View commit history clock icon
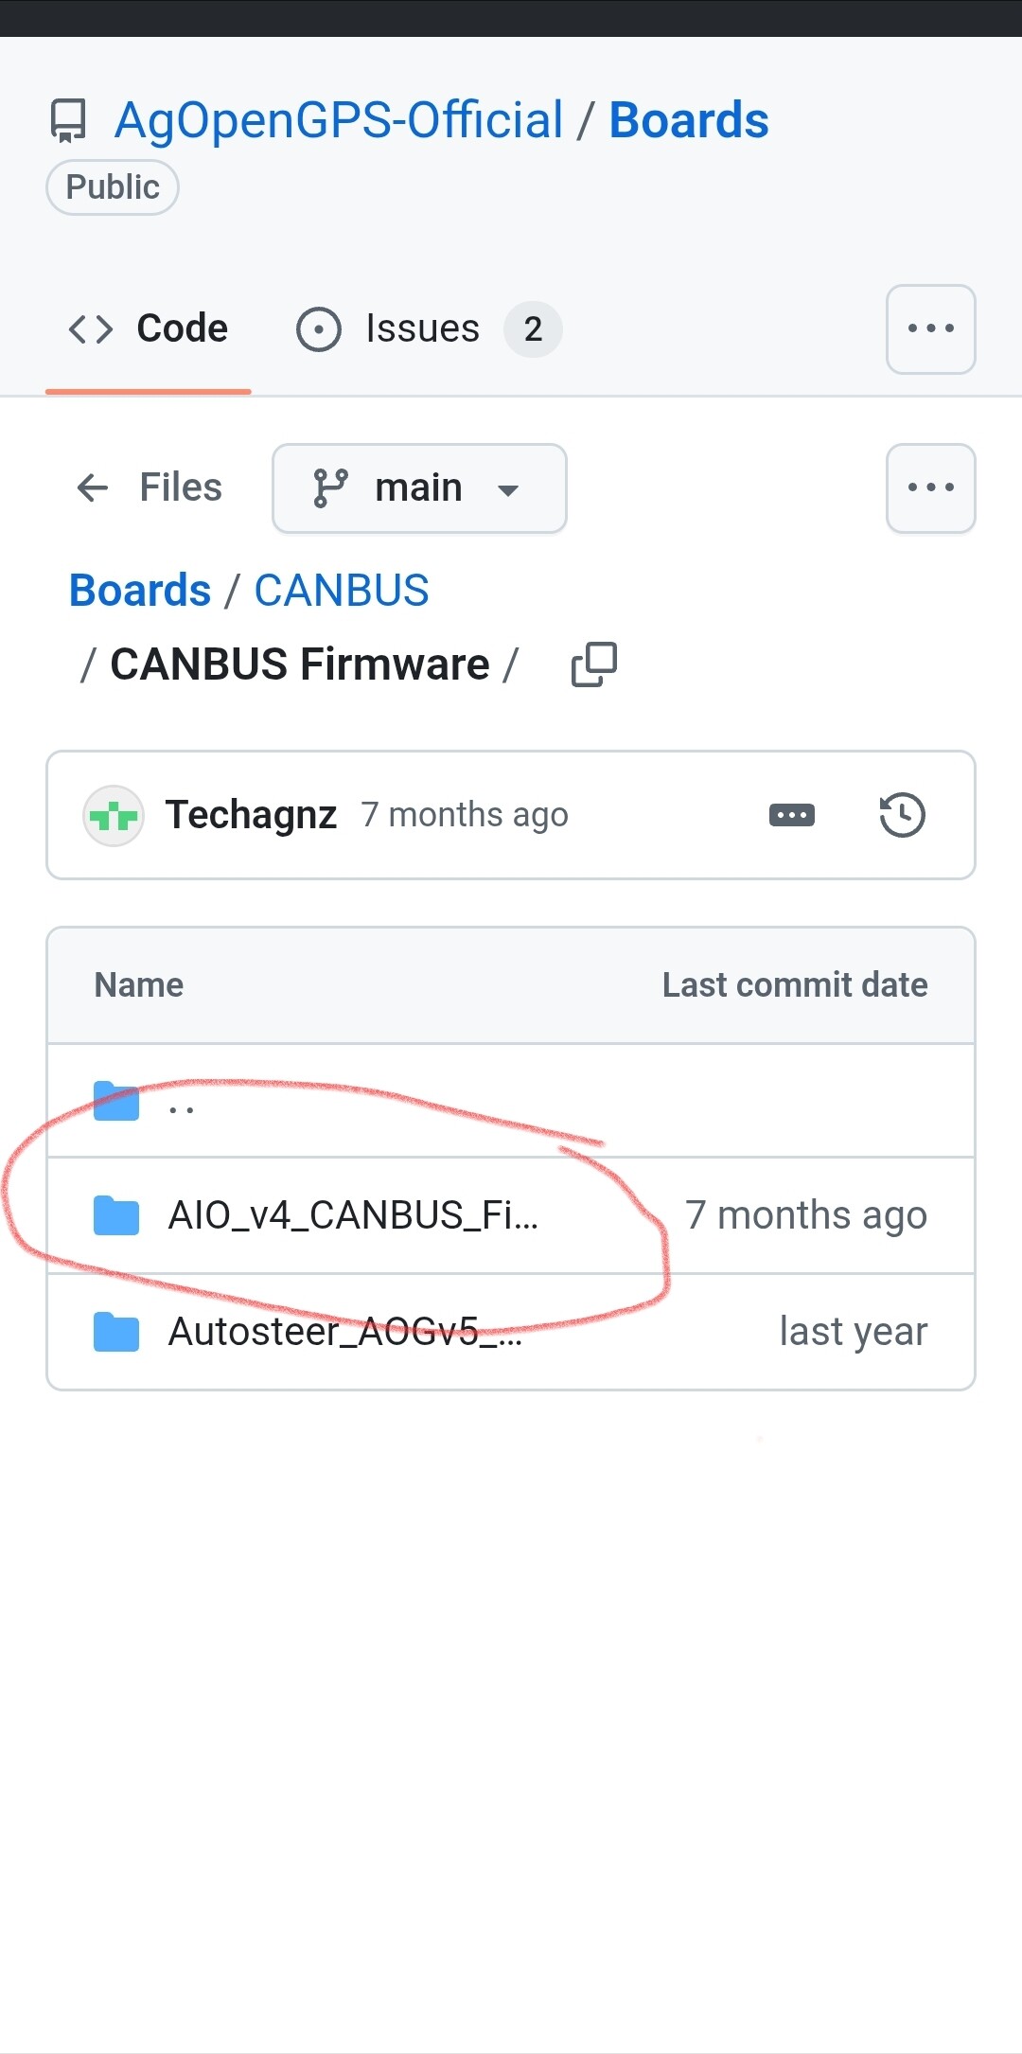 pyautogui.click(x=902, y=815)
